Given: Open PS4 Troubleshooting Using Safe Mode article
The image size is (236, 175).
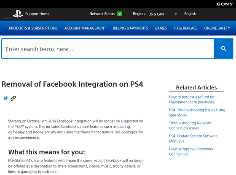Looking at the screenshot, I should [197, 112].
